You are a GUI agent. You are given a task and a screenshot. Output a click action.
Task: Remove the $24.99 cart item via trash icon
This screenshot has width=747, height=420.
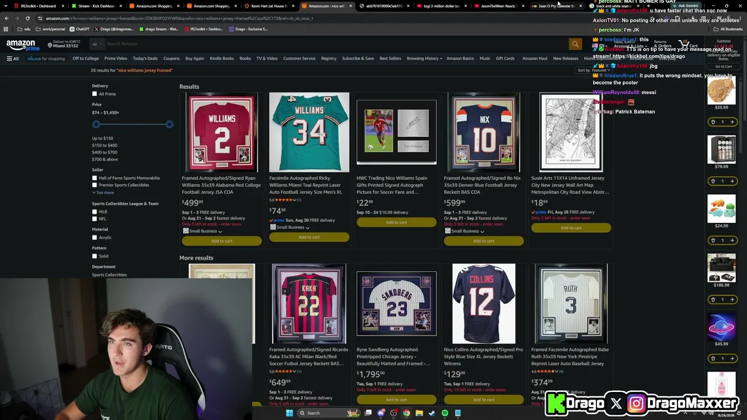point(713,240)
